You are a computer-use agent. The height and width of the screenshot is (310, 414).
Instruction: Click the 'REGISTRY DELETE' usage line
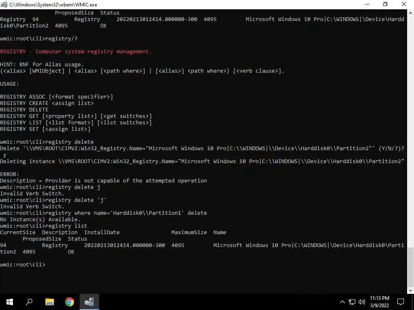click(24, 110)
